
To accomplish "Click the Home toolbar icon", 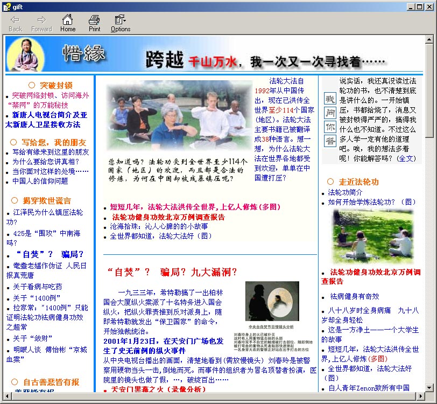I will tap(68, 23).
